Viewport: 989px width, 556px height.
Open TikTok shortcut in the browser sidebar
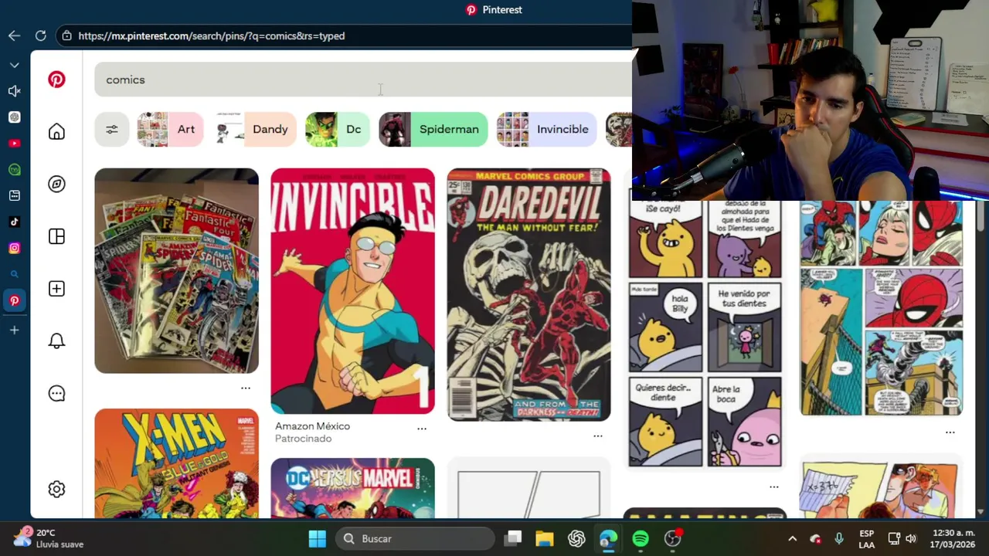(x=14, y=222)
